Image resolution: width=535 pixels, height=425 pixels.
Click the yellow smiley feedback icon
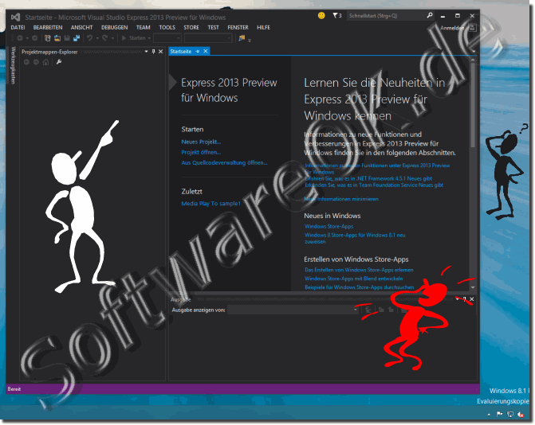pos(321,16)
